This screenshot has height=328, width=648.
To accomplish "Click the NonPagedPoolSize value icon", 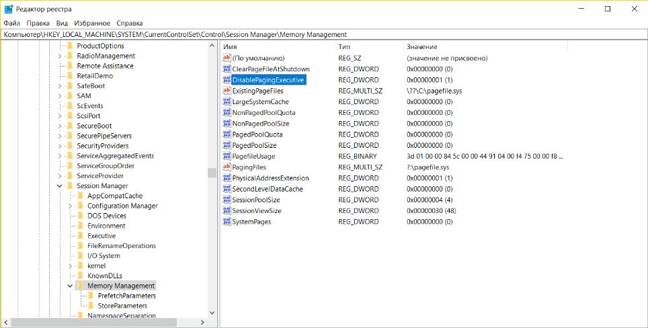I will pyautogui.click(x=227, y=124).
